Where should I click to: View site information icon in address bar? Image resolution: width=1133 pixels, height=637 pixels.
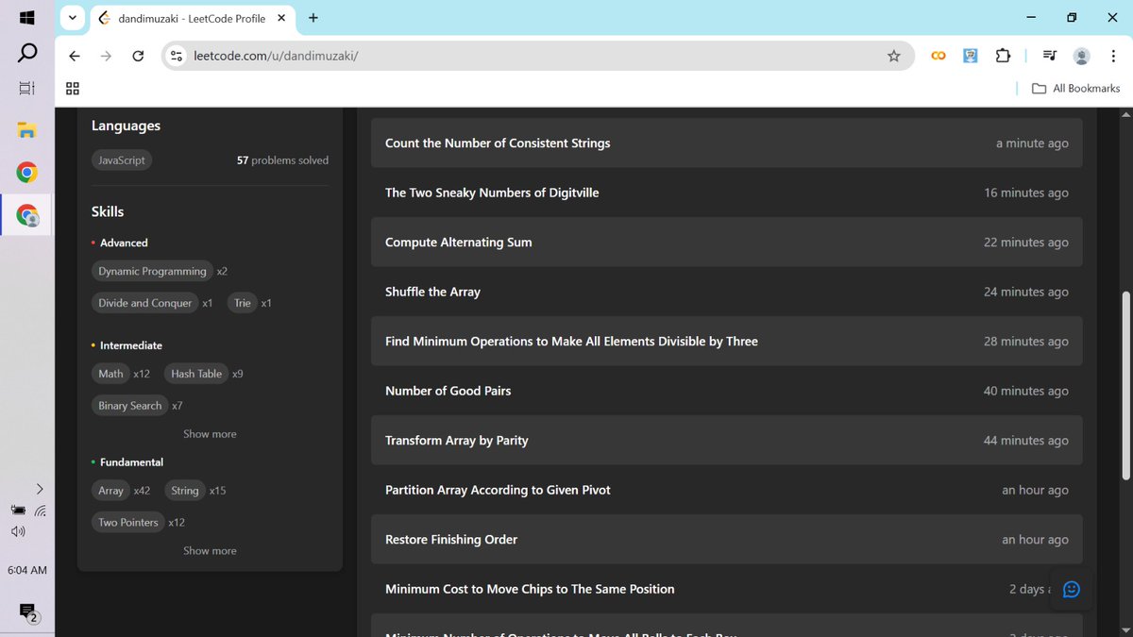tap(177, 56)
